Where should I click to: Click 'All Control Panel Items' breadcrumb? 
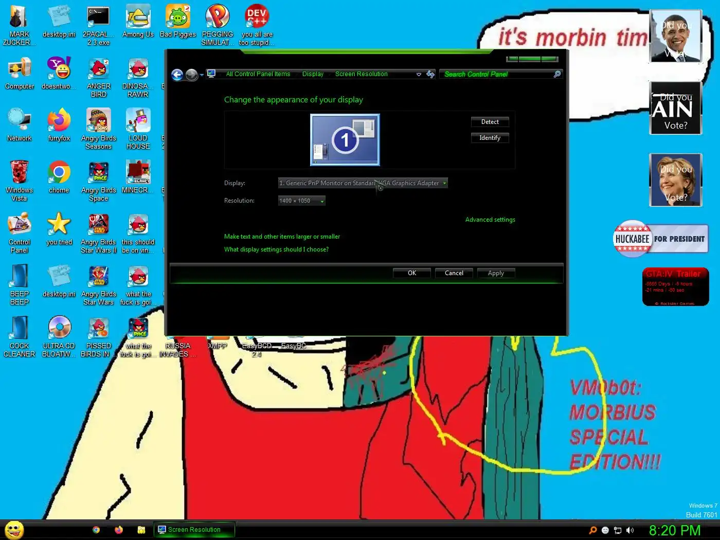coord(258,74)
